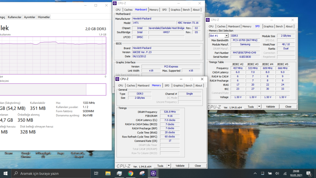Click the Steam desktop shortcut label
Screen dimensions: 316x178
(8, 153)
